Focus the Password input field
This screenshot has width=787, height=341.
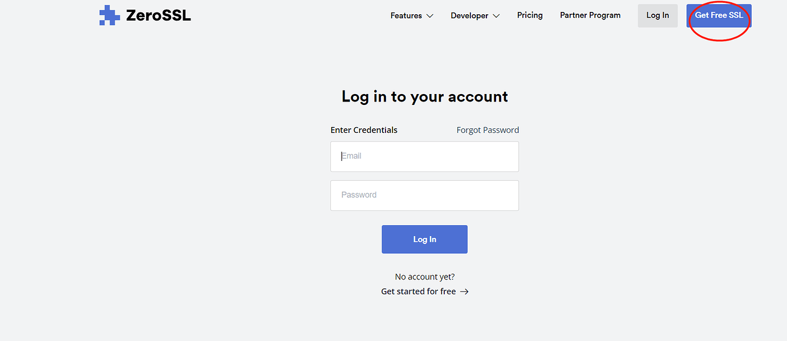[424, 195]
